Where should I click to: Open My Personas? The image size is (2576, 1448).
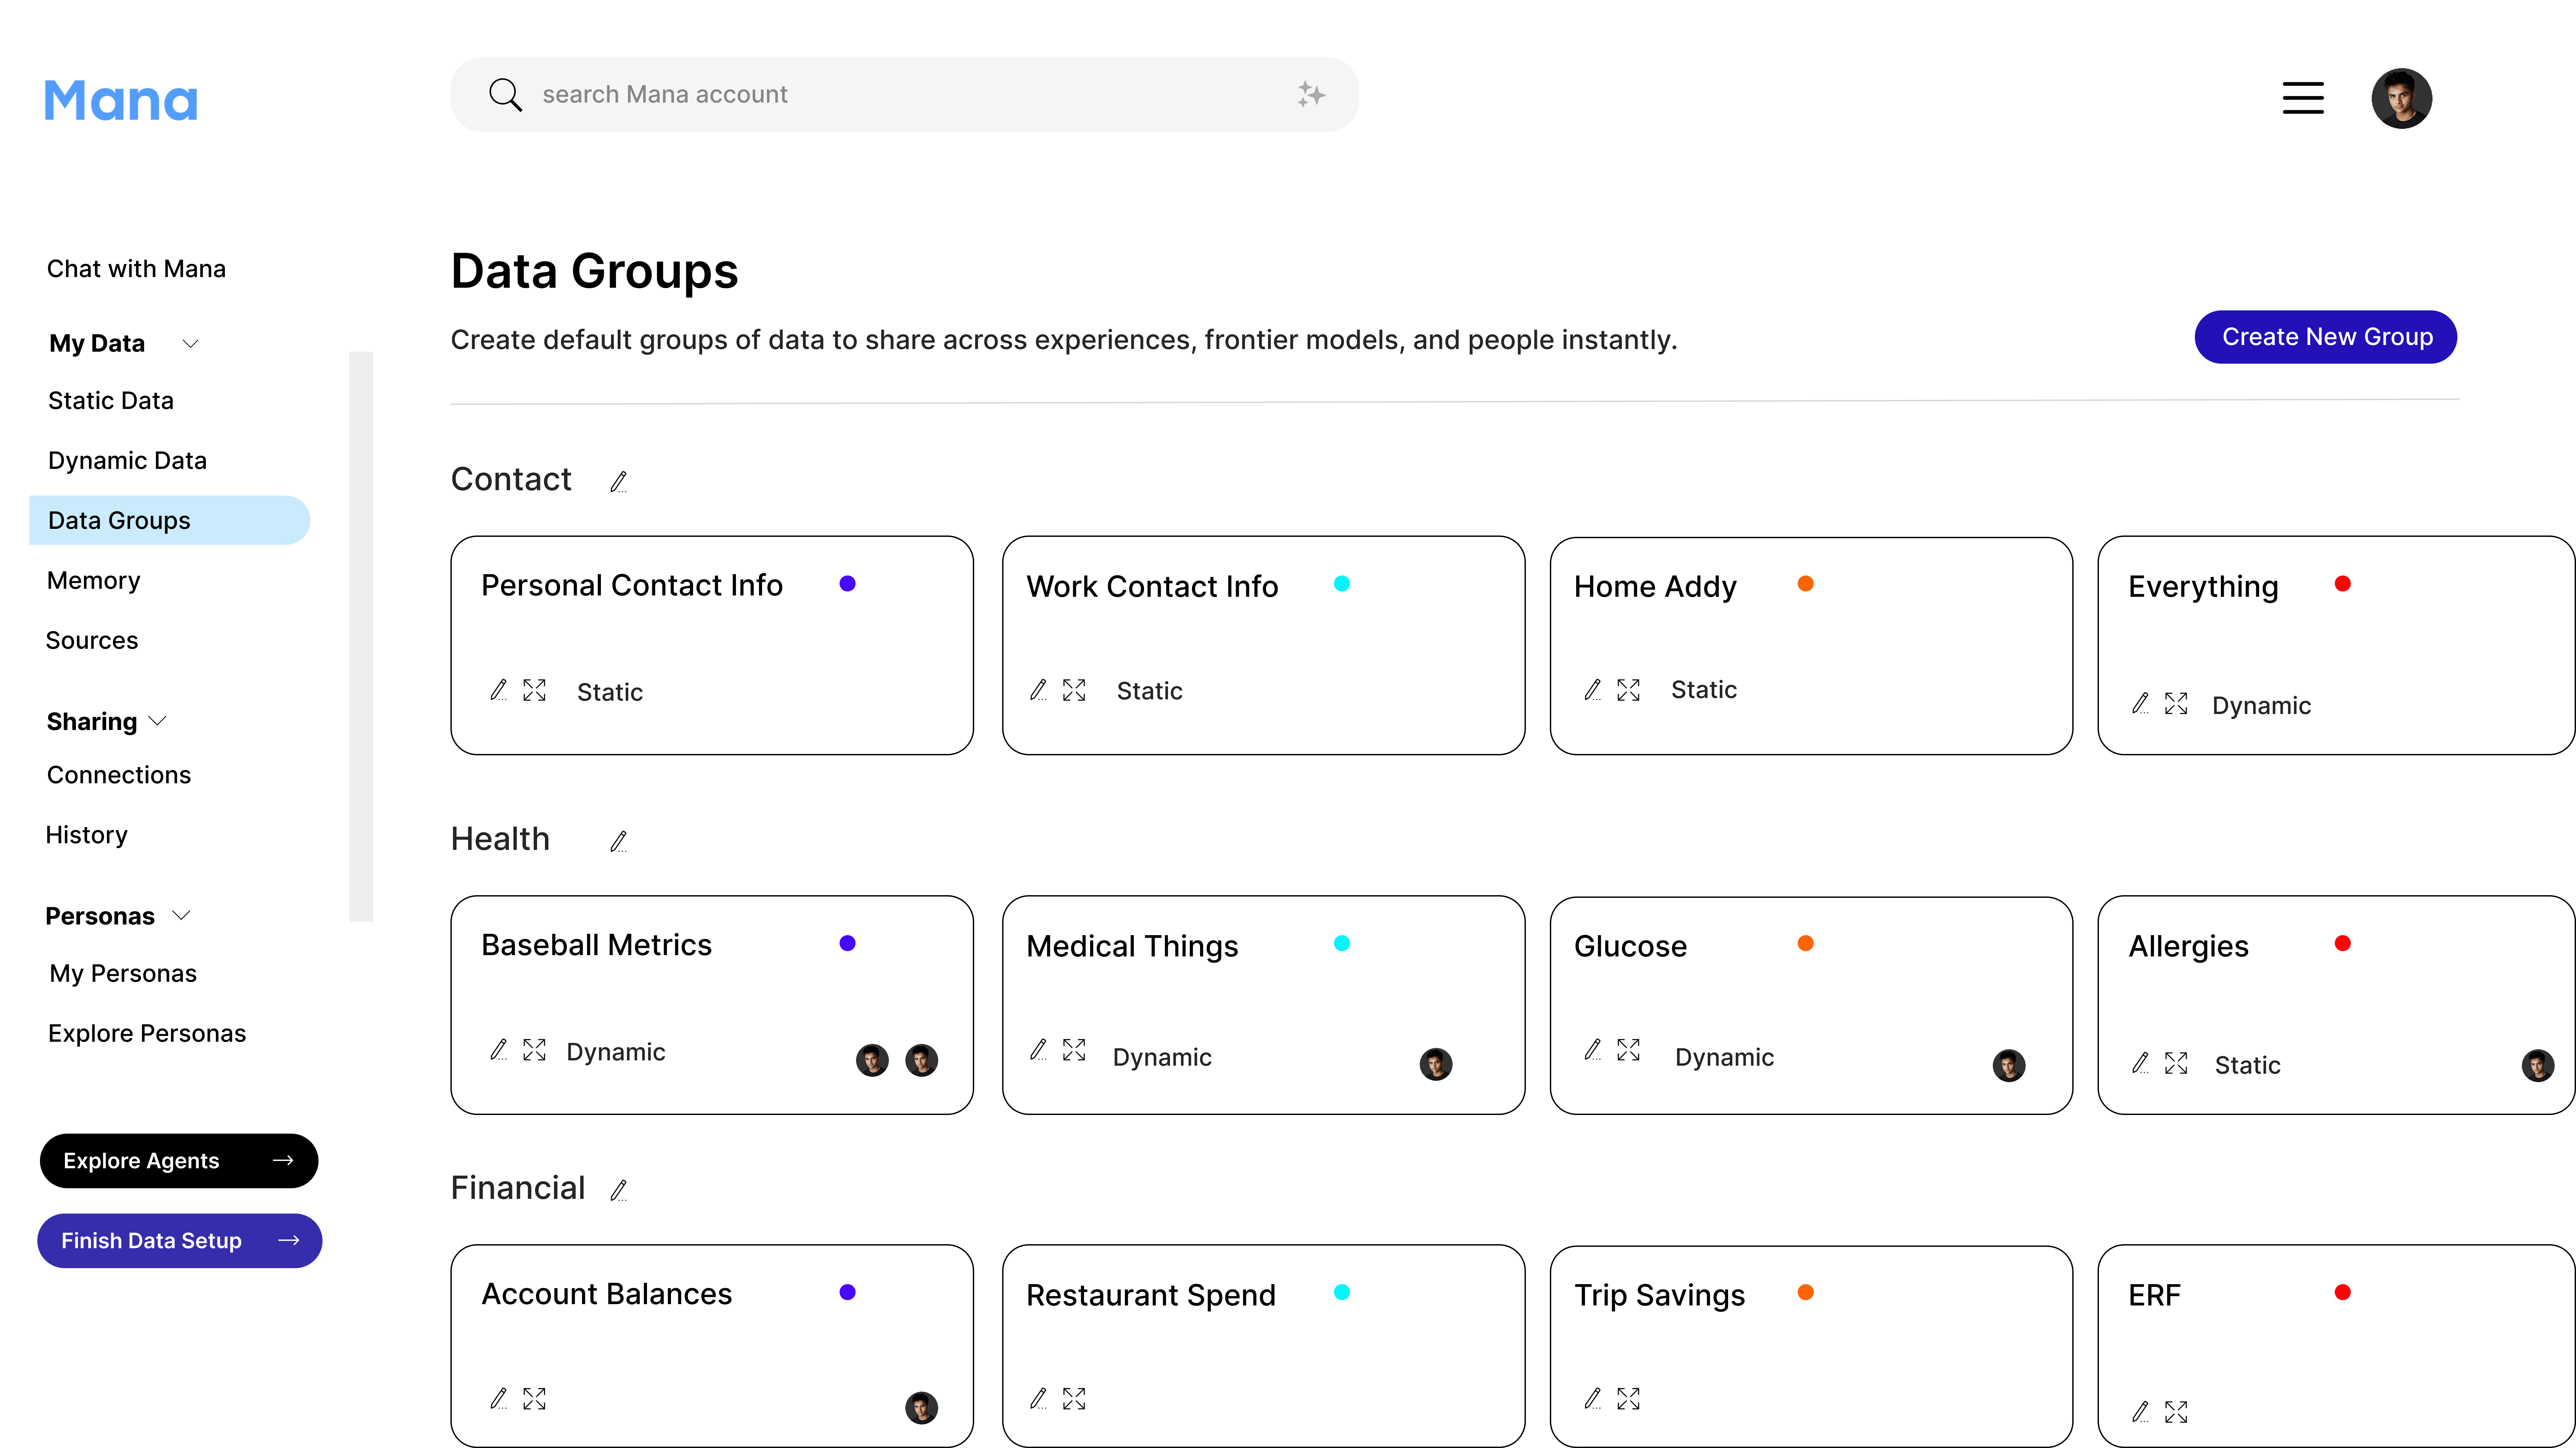click(x=123, y=973)
